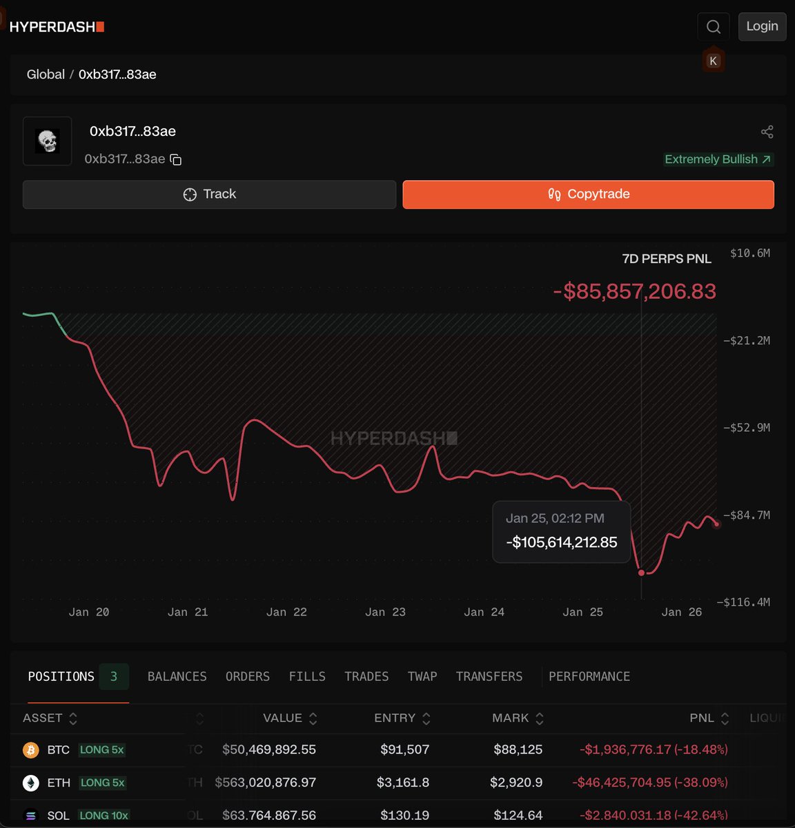Click the Extremely Bullish badge
Image resolution: width=795 pixels, height=828 pixels.
(x=718, y=159)
